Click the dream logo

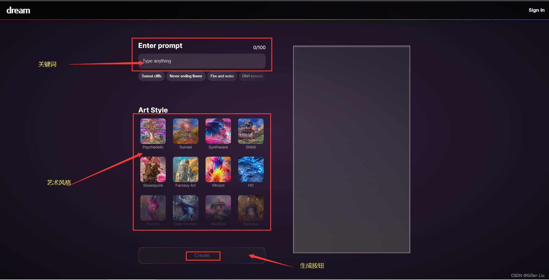(18, 11)
